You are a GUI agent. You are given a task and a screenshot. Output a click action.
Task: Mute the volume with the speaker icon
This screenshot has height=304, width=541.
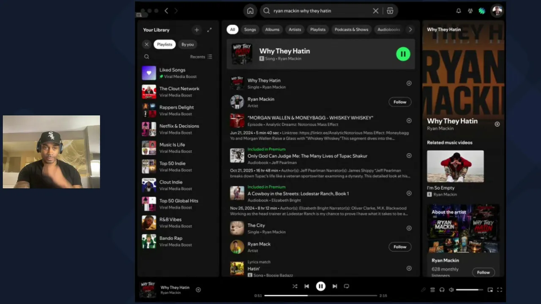point(451,290)
